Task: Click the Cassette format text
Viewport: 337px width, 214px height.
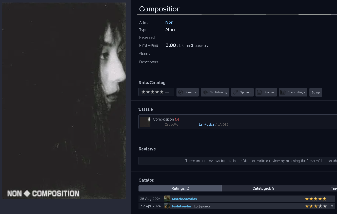Action: tap(171, 125)
